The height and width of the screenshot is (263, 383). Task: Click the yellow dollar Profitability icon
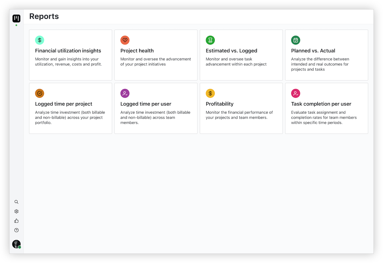tap(210, 93)
